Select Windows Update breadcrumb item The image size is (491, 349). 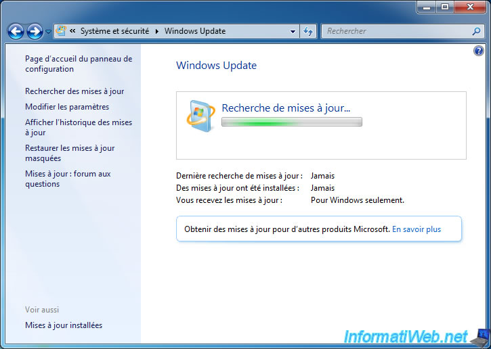pos(195,31)
